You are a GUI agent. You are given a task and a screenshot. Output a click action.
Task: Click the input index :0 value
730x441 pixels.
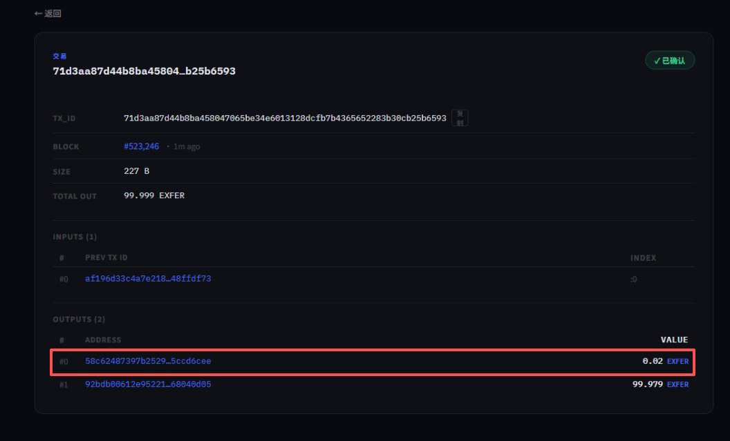click(634, 280)
